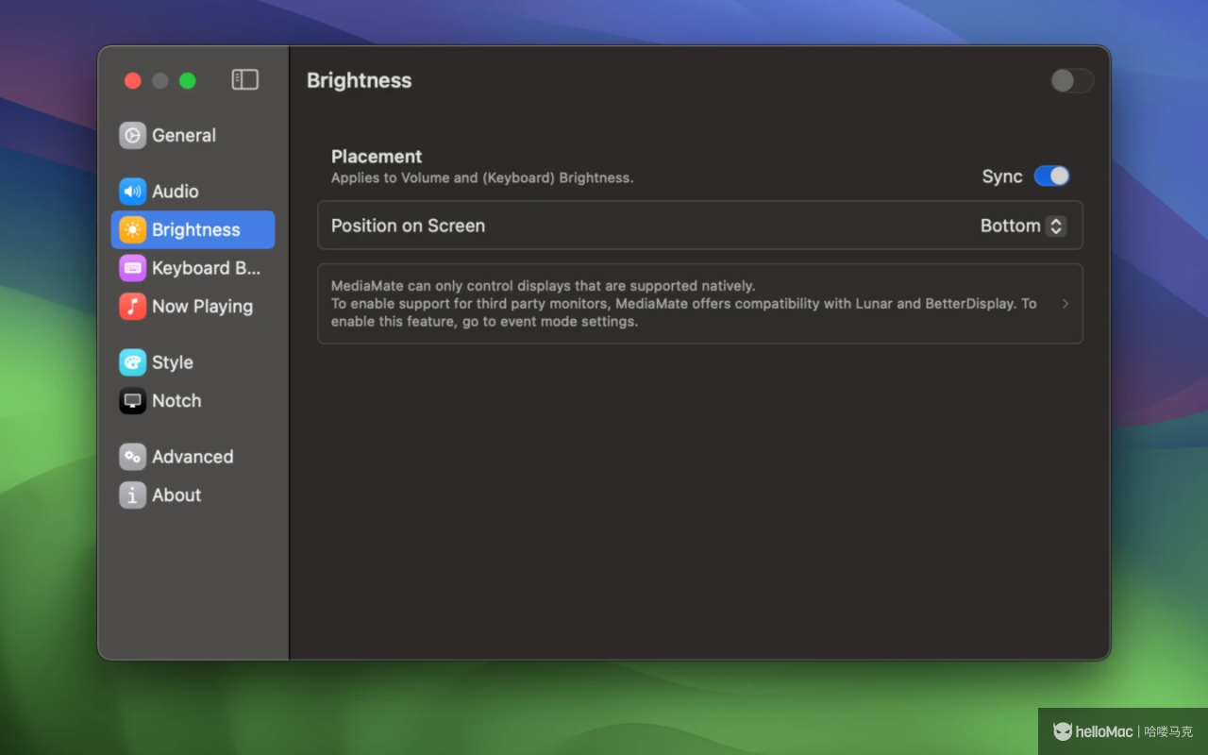The width and height of the screenshot is (1208, 755).
Task: Click the Now Playing music note icon
Action: [x=132, y=306]
